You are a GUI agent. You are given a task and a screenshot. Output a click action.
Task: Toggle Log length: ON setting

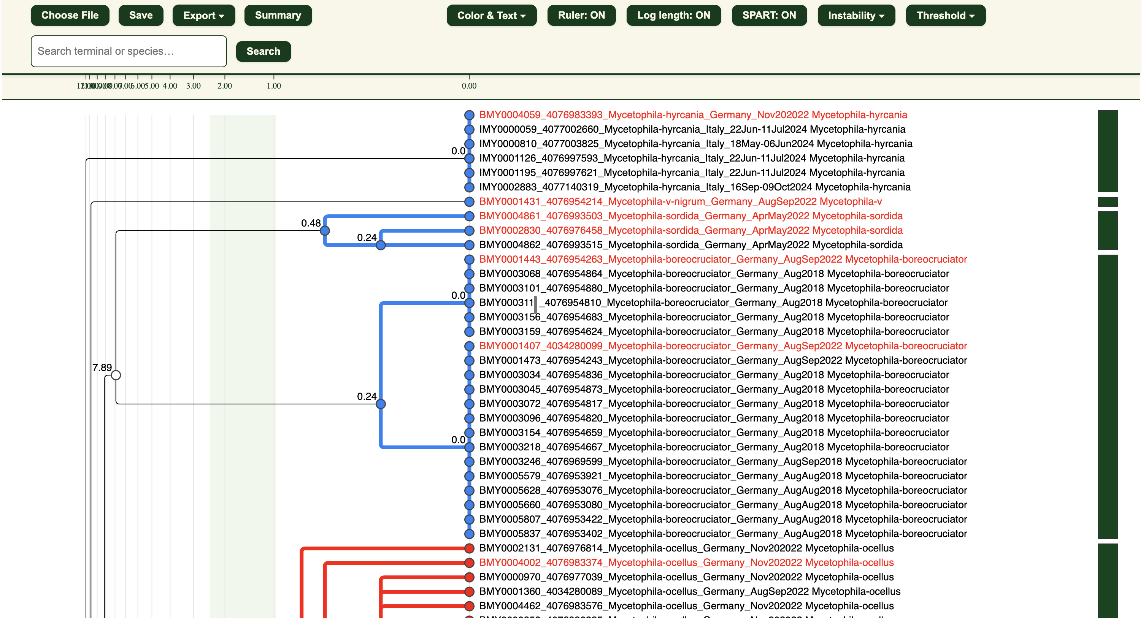pos(673,15)
